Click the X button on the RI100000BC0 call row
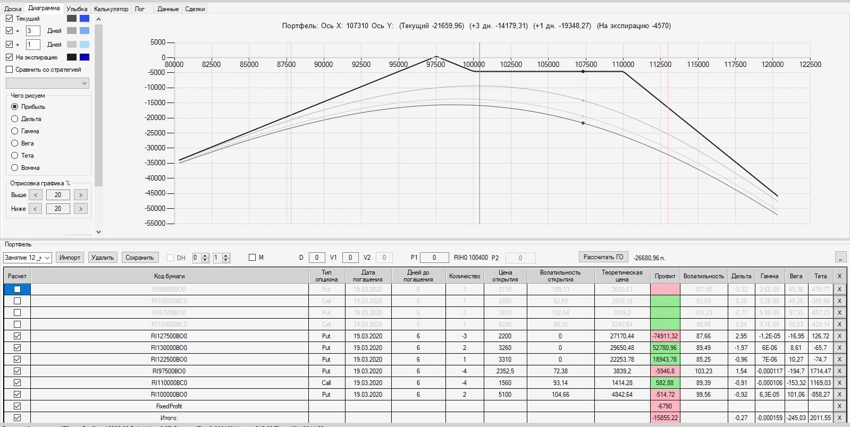The height and width of the screenshot is (427, 850). click(x=839, y=324)
